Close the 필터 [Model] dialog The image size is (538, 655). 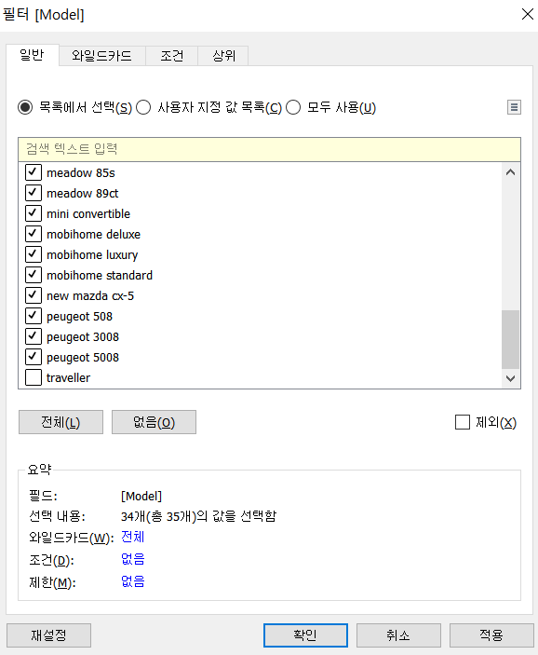[x=527, y=14]
